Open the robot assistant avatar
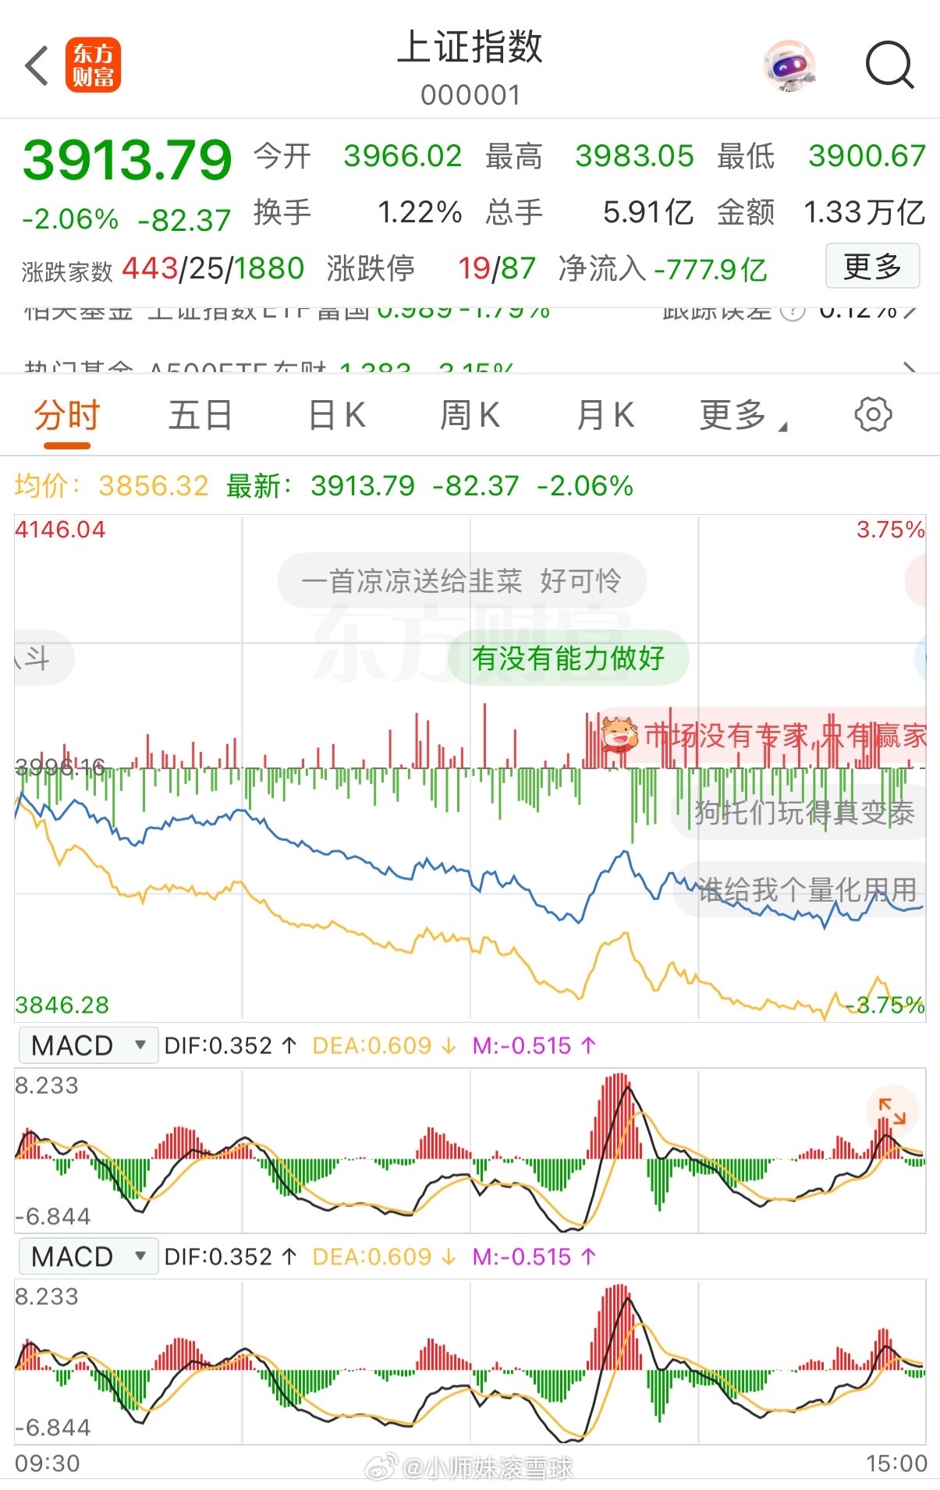The width and height of the screenshot is (940, 1490). [x=789, y=66]
